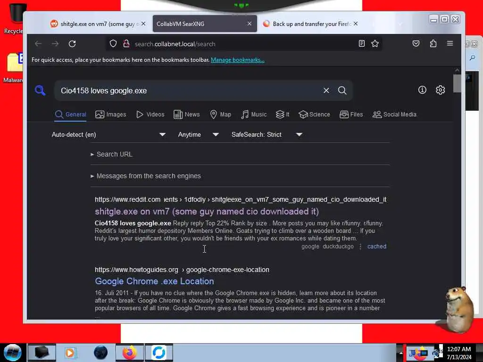Click the reddit.com result URL
Screen dimensions: 483x362
[x=240, y=199]
